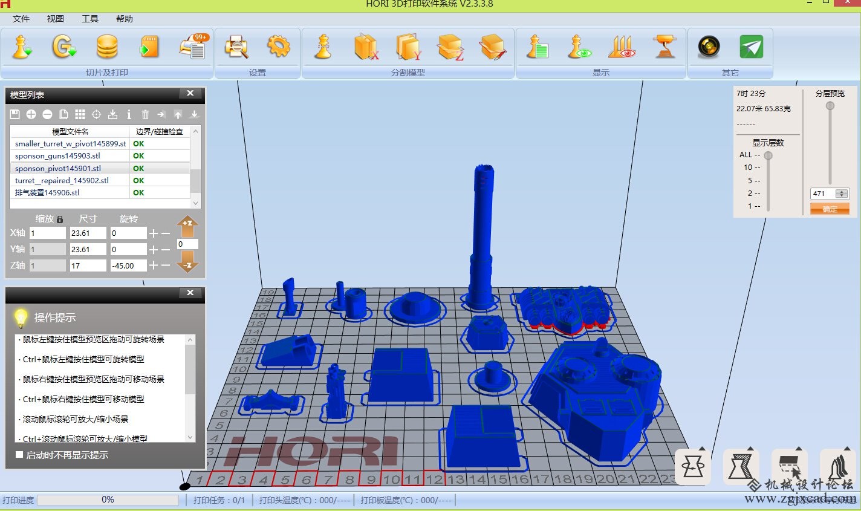Click the X axis scale input field
The image size is (861, 511).
48,233
